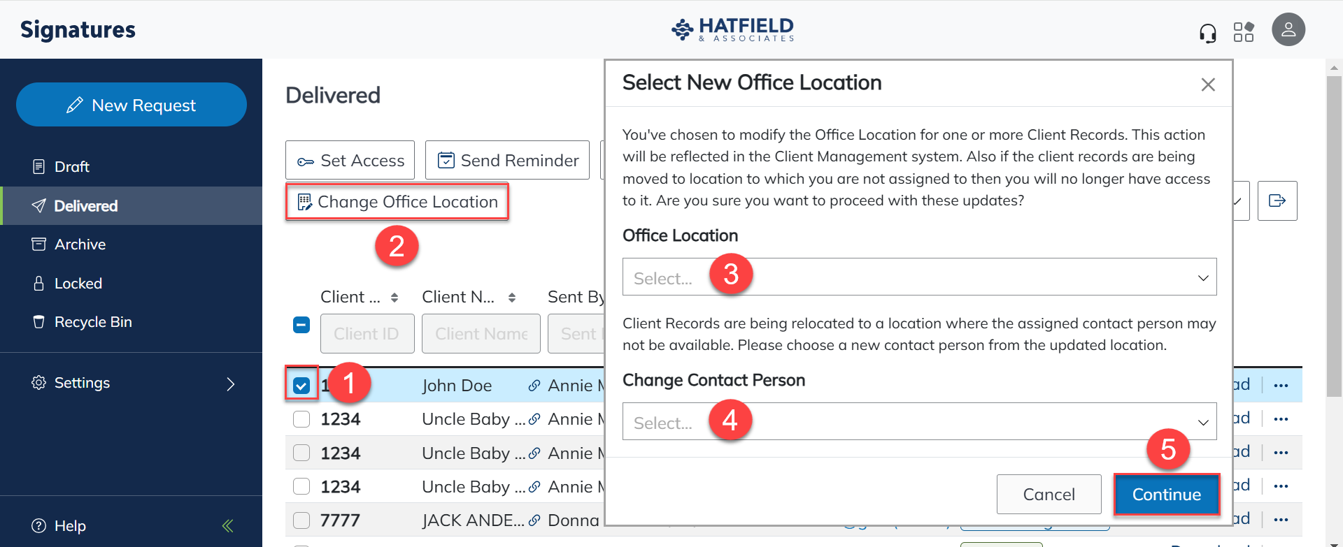Click Cancel in the dialog
1343x547 pixels.
[1049, 494]
